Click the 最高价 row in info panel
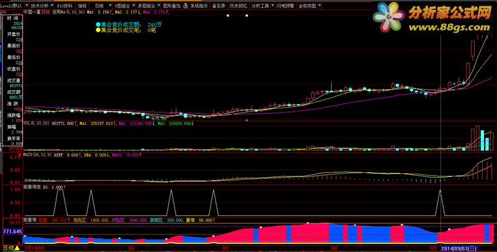Screen dimensions: 497x252 [x=14, y=46]
